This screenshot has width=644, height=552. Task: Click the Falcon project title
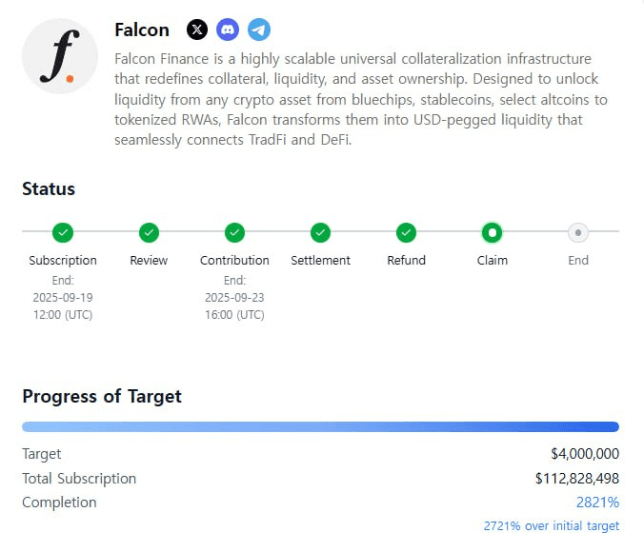coord(142,30)
